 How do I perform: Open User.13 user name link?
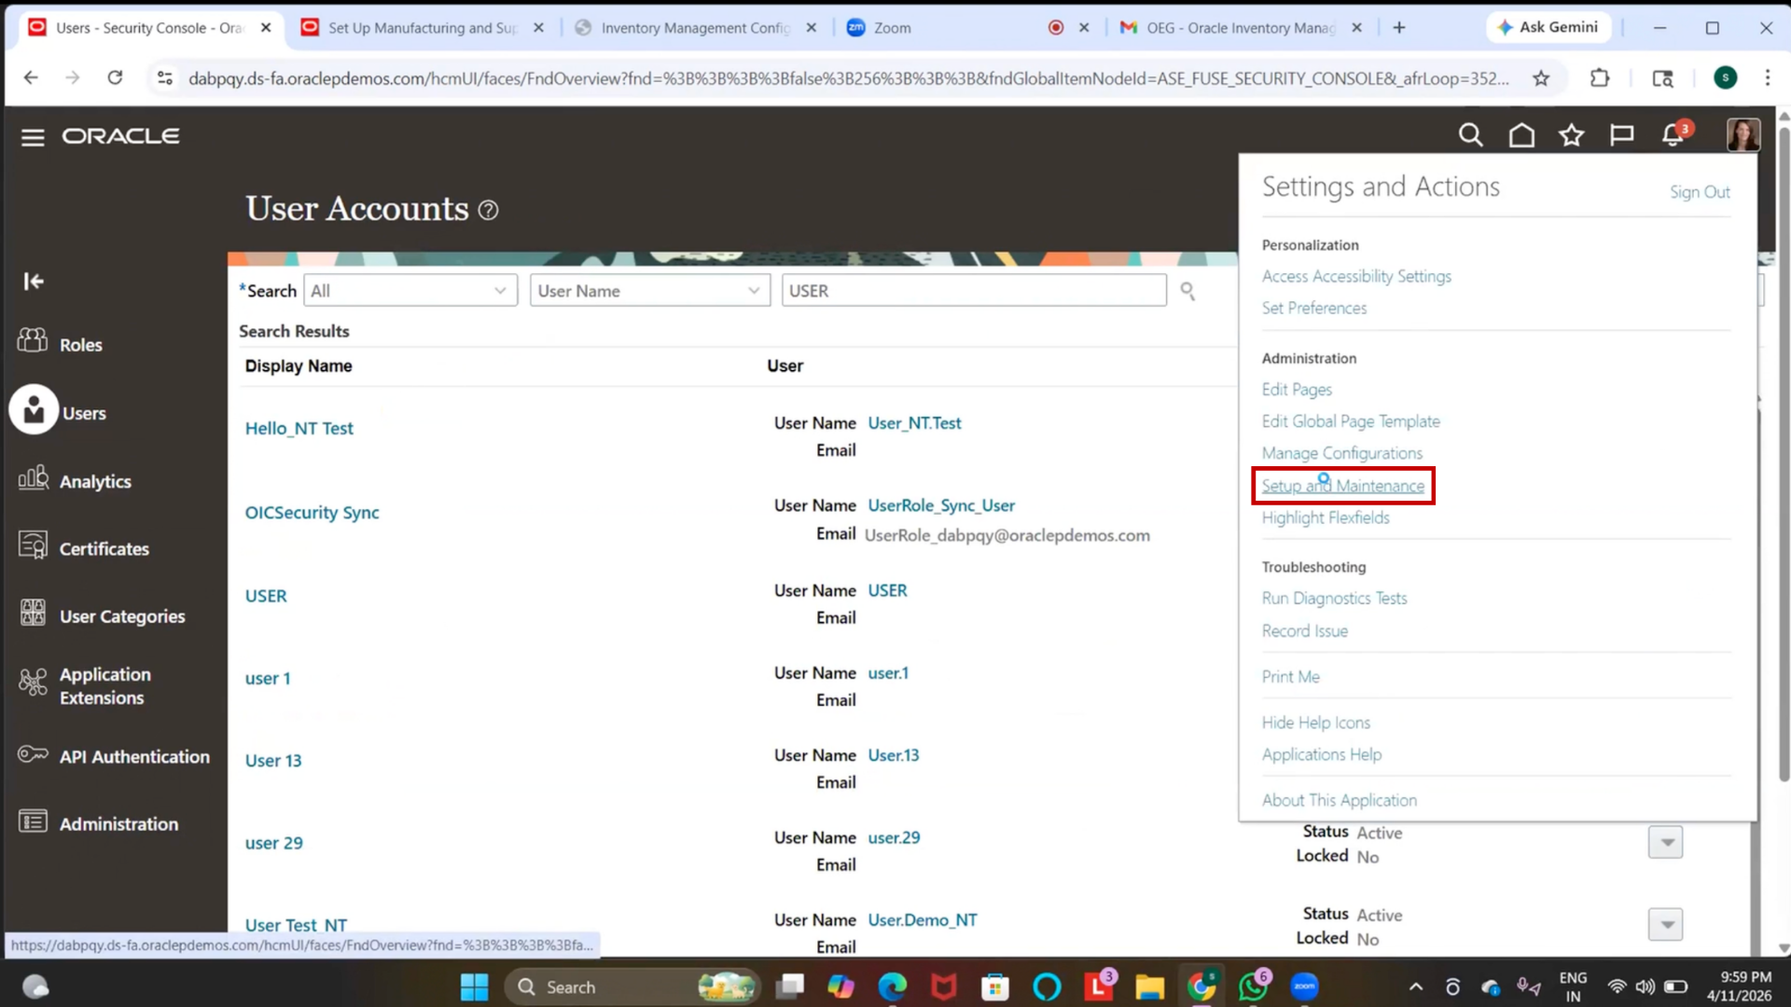[x=893, y=755]
